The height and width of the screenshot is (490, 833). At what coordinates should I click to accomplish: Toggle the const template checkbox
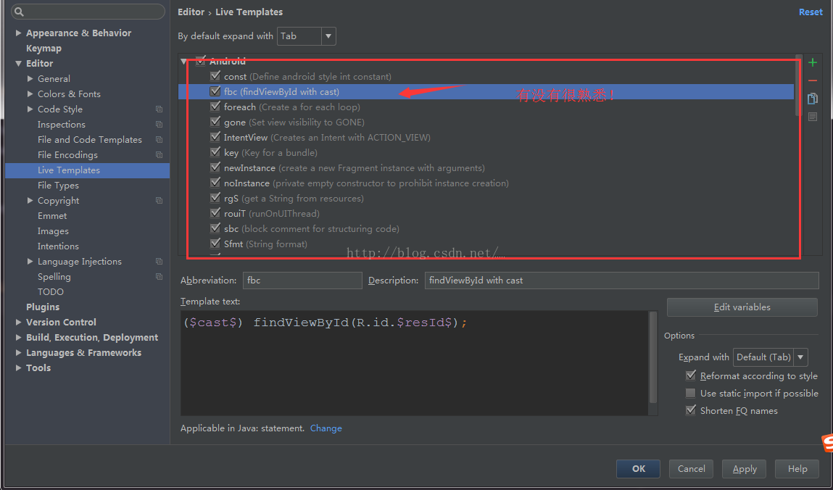(215, 76)
